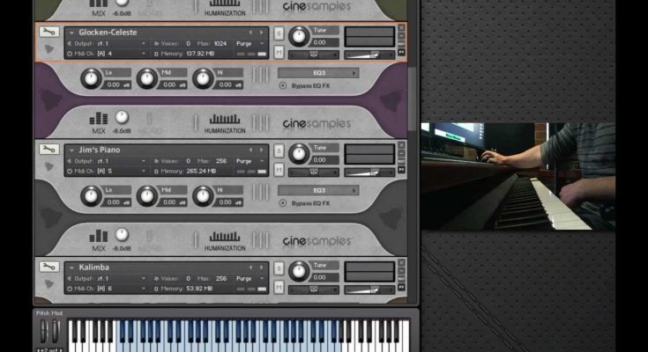The image size is (648, 352).
Task: Open the EQ3 selector on Jim's Piano
Action: pos(318,190)
